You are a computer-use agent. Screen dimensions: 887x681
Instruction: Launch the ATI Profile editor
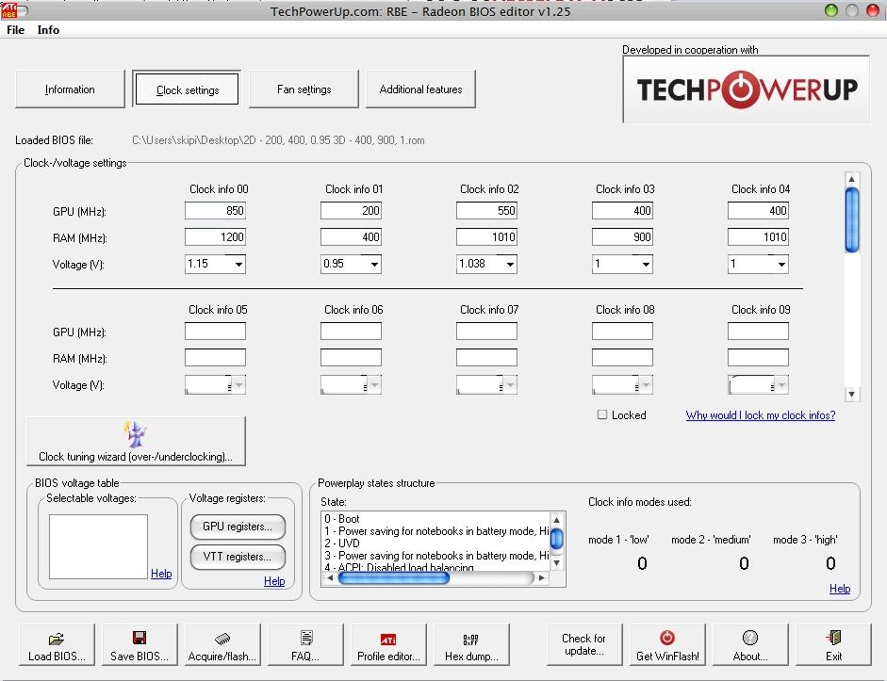click(388, 645)
